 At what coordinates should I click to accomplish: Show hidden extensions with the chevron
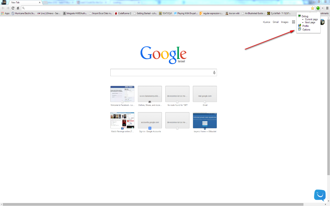[x=323, y=8]
